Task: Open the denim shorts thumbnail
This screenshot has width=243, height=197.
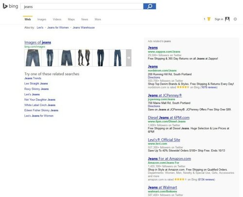Action: tap(67, 58)
